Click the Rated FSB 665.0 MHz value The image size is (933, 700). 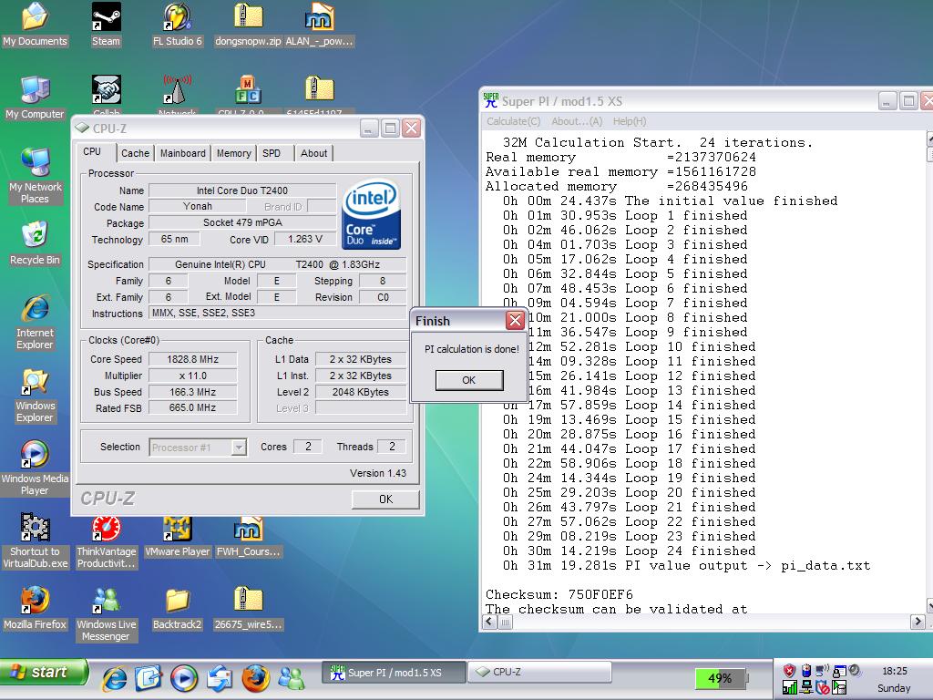[x=193, y=407]
